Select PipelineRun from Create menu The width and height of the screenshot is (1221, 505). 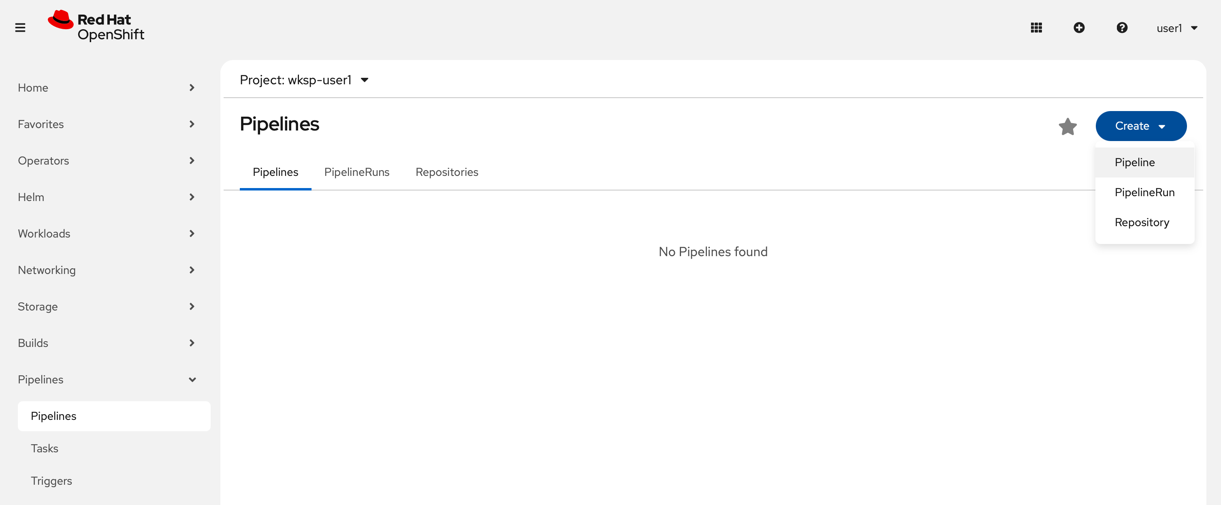pyautogui.click(x=1144, y=192)
